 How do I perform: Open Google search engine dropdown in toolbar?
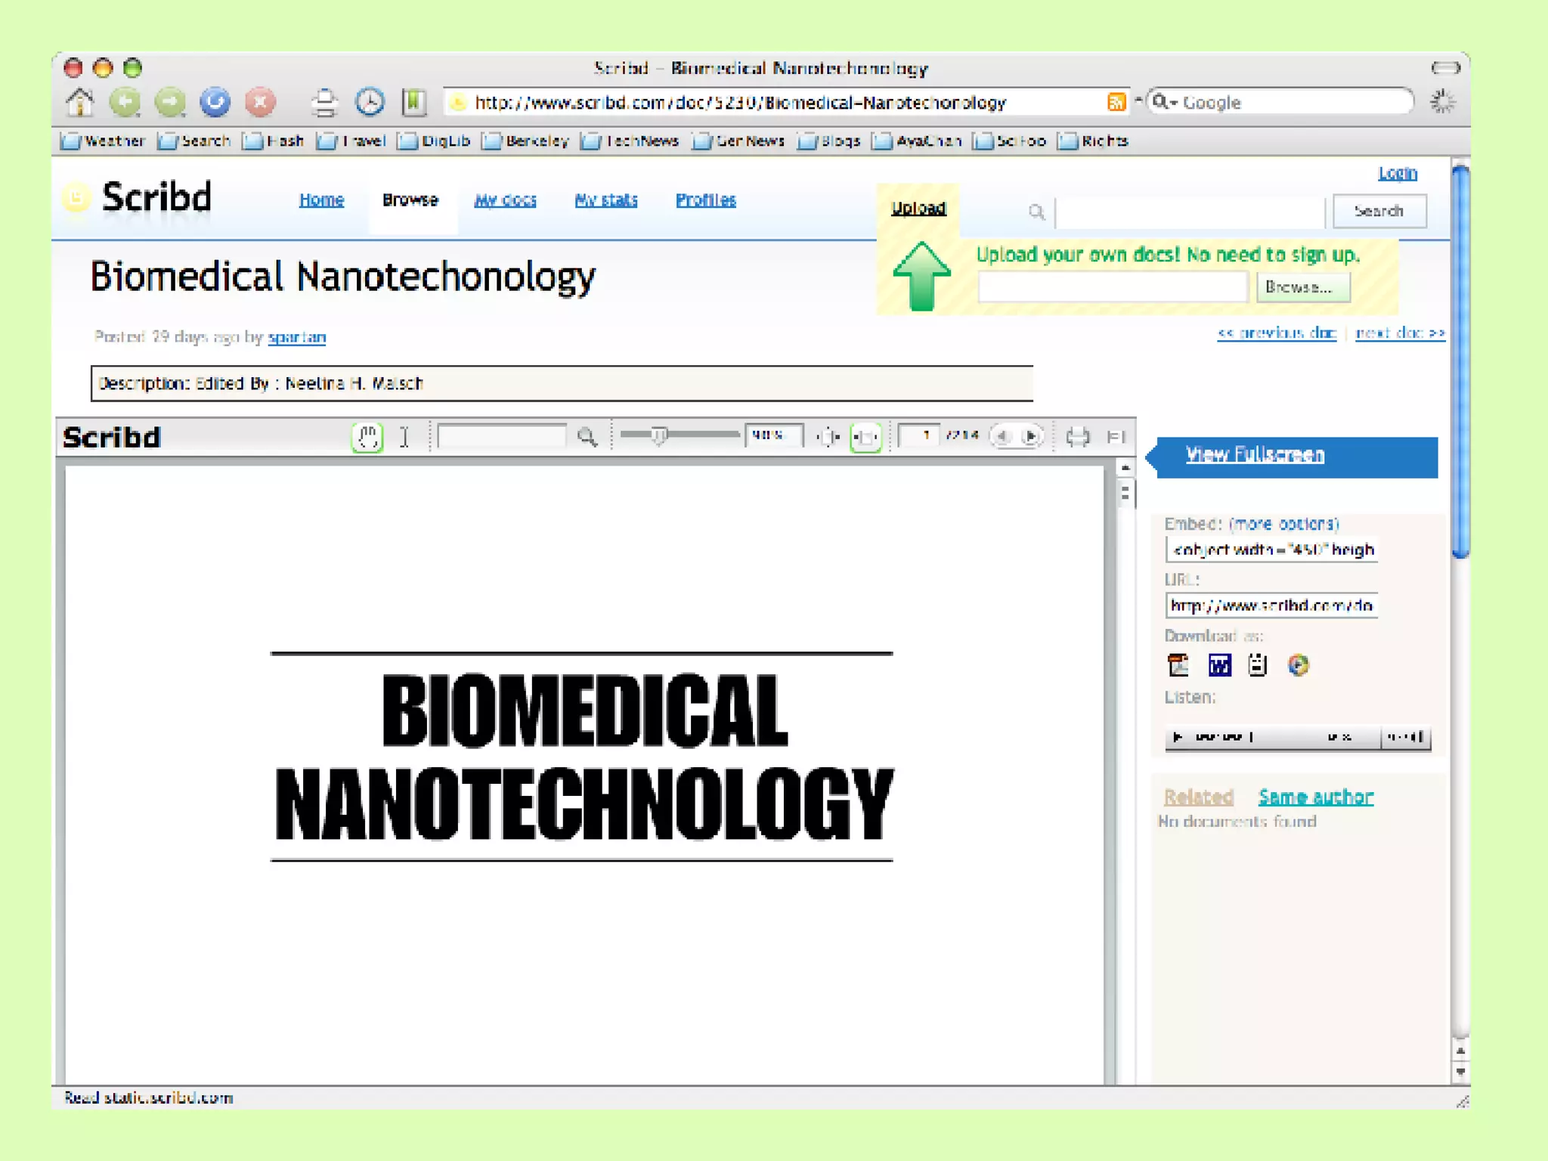(x=1165, y=102)
